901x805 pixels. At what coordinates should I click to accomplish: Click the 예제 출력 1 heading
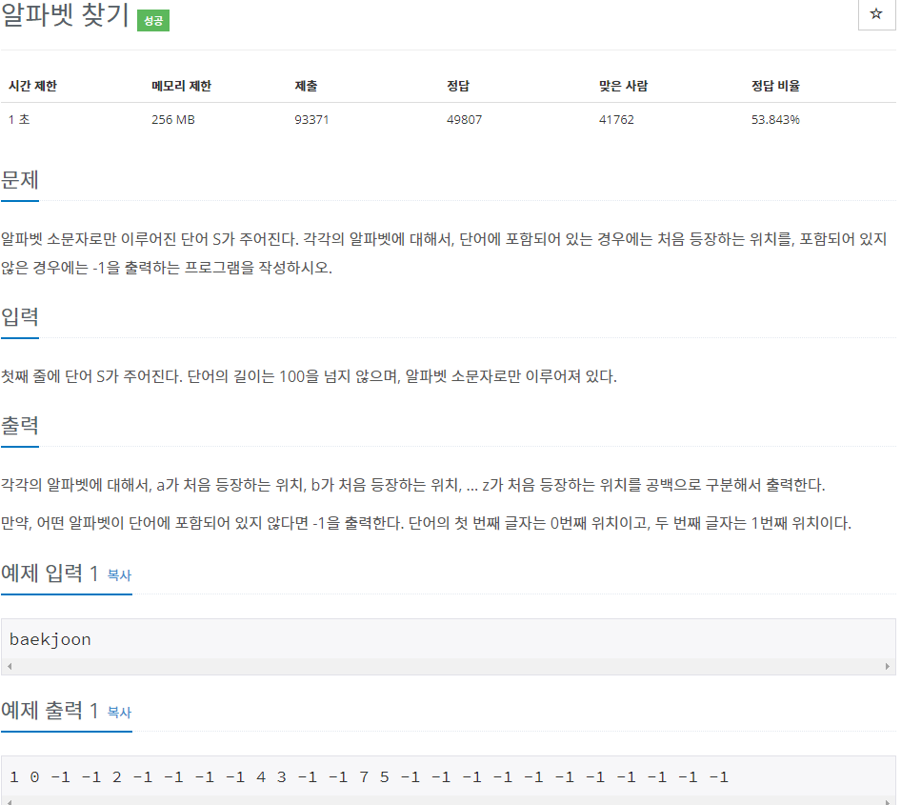[50, 710]
